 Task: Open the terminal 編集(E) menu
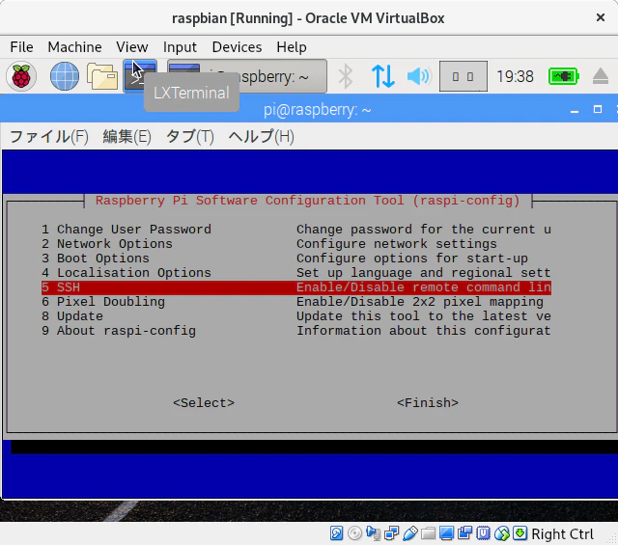(126, 137)
